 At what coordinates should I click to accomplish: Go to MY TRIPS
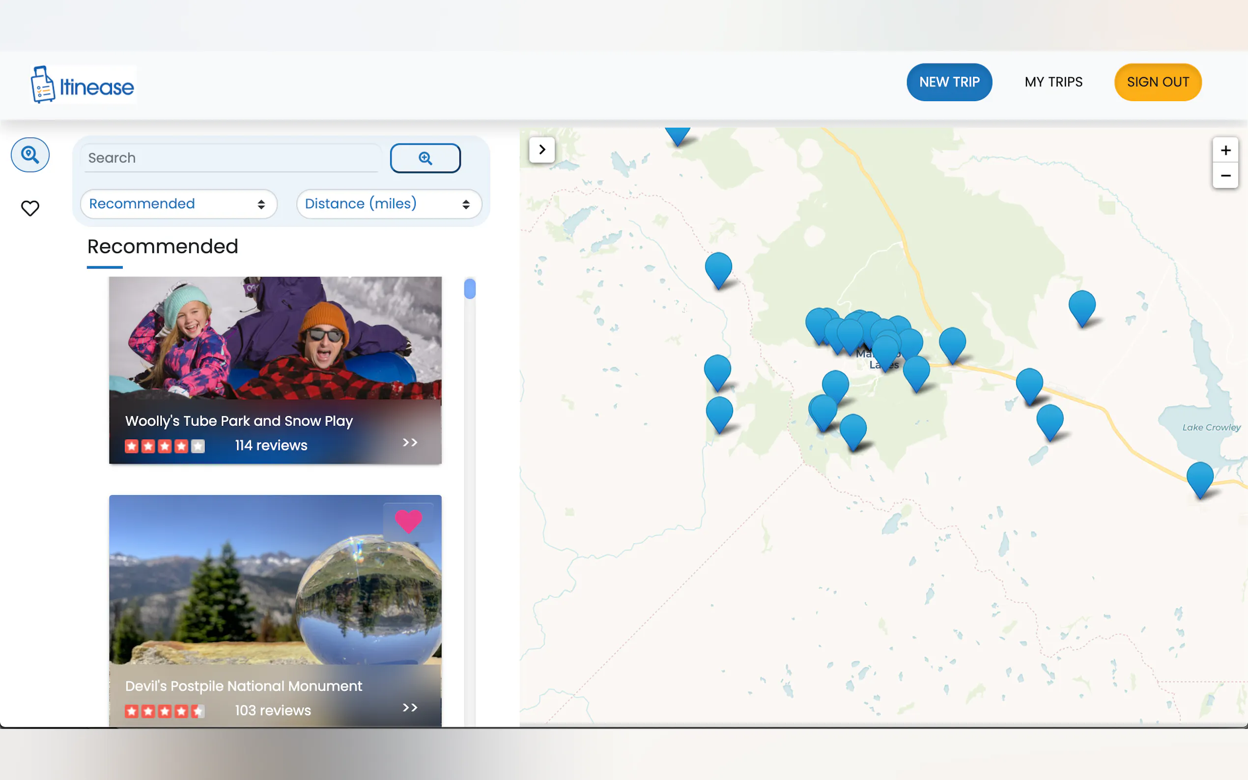point(1053,82)
